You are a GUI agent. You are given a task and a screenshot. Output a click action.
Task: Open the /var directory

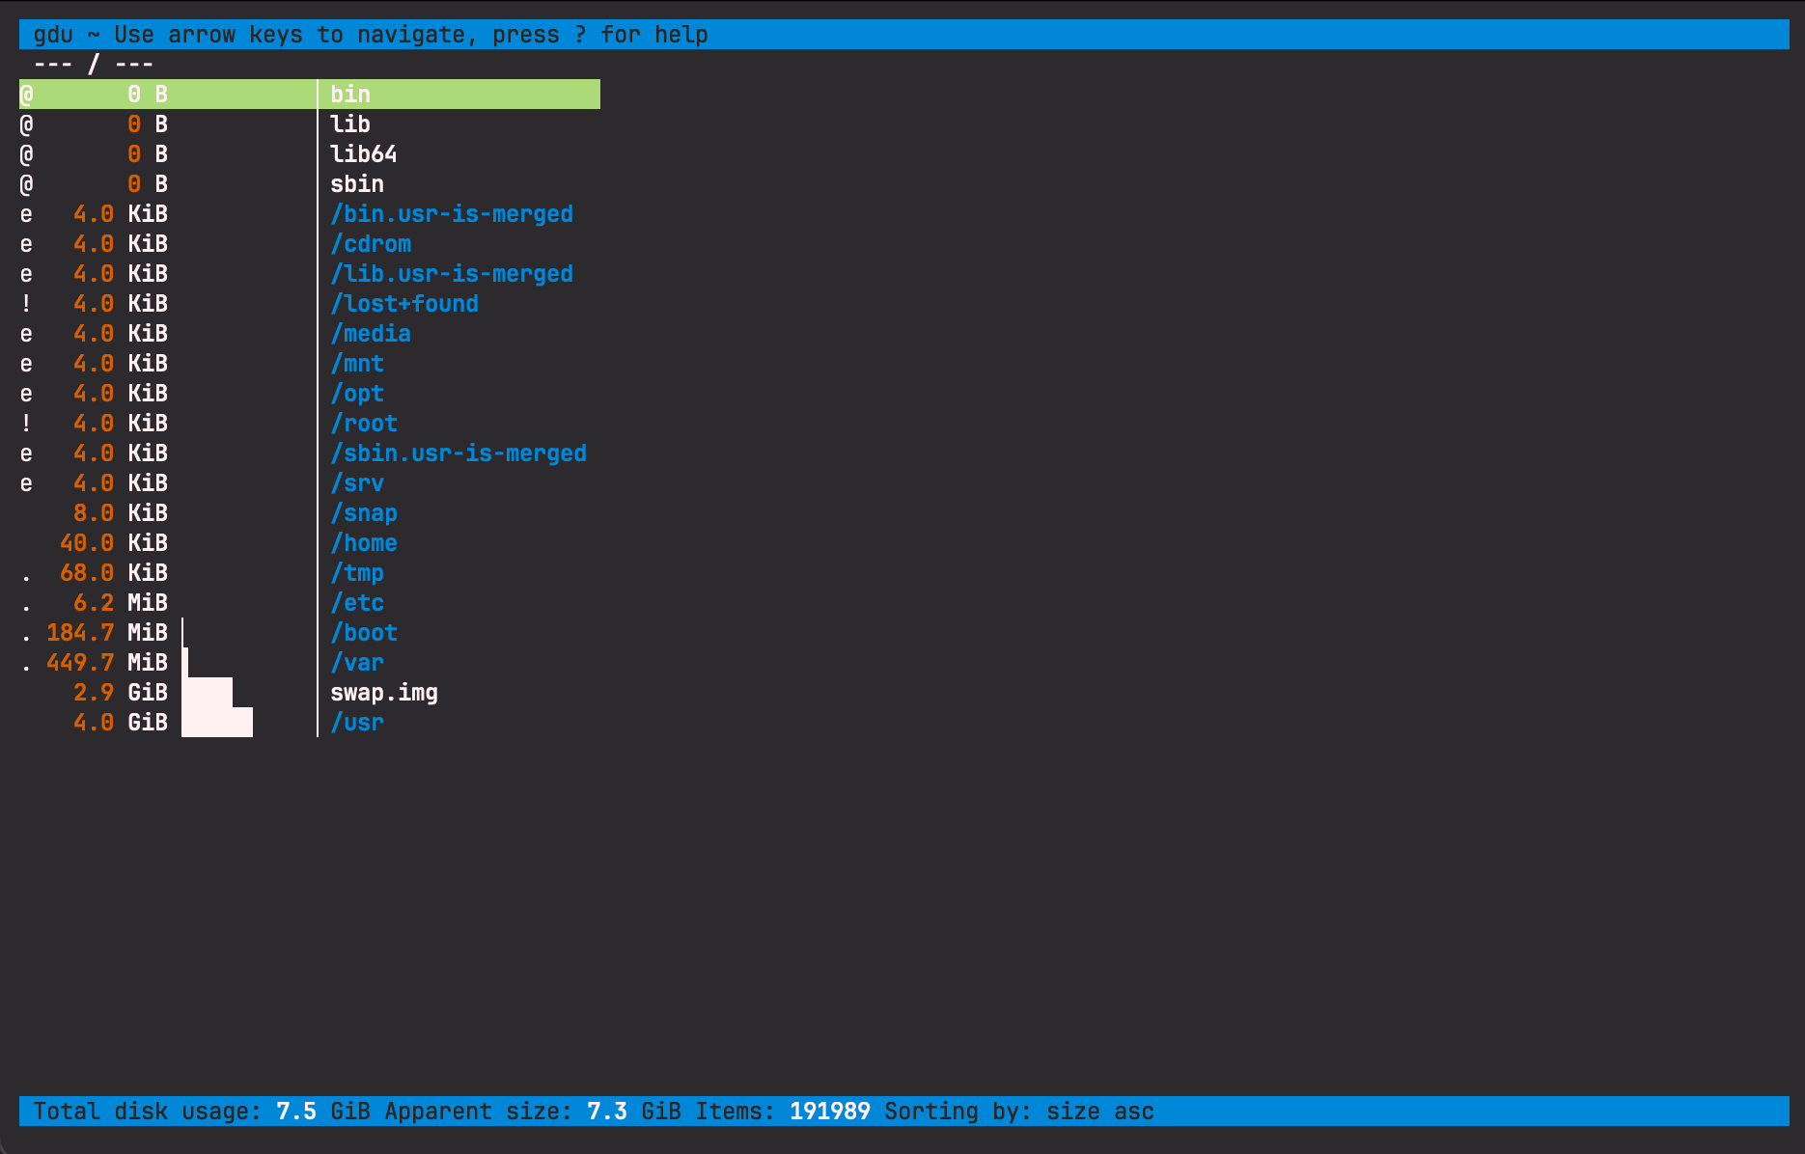(357, 662)
